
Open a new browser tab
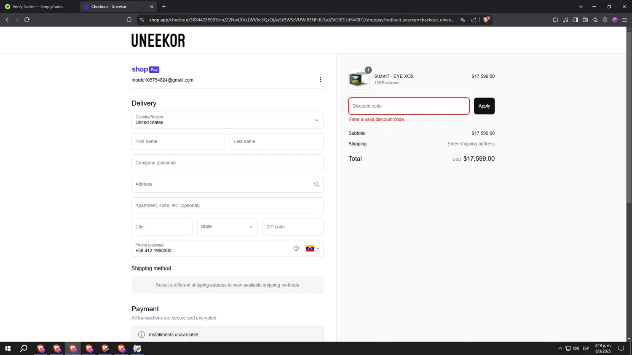164,7
